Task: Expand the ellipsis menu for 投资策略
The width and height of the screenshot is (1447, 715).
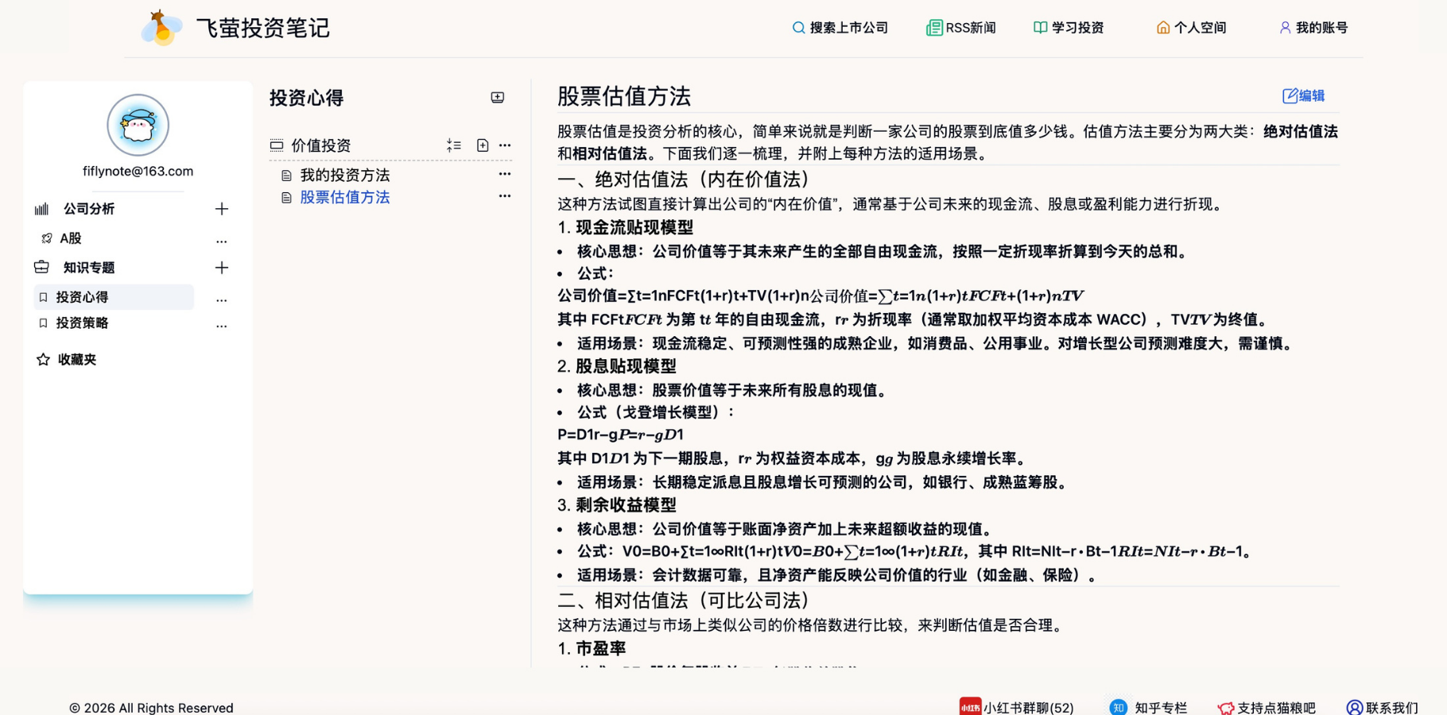Action: [x=222, y=326]
